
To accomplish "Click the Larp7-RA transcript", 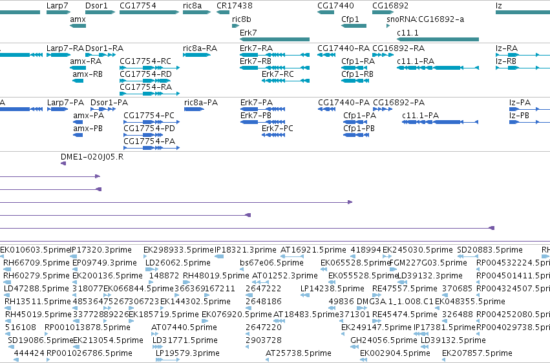I will click(59, 55).
